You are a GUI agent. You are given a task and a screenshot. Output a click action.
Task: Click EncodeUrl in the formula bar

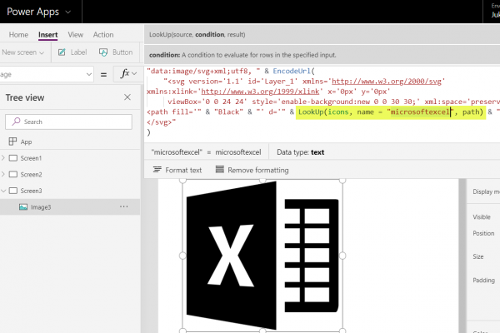292,71
